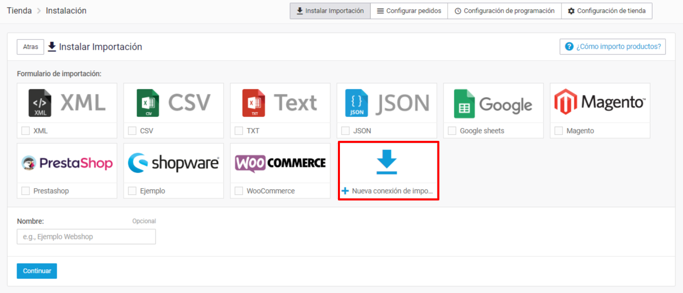683x293 pixels.
Task: Tick the Magento checkbox
Action: (x=558, y=131)
